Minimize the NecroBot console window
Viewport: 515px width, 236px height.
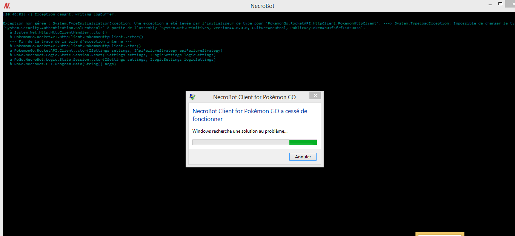click(x=489, y=4)
